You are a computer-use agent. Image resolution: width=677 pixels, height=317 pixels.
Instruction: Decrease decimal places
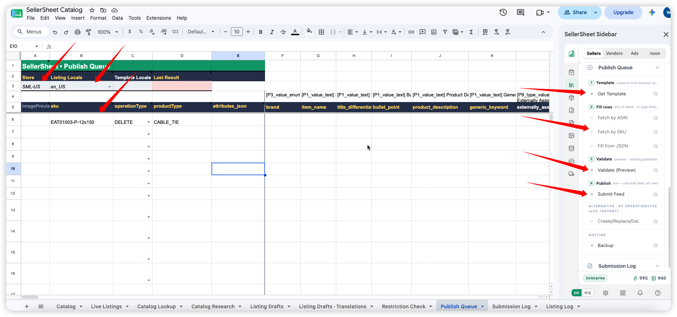click(152, 32)
